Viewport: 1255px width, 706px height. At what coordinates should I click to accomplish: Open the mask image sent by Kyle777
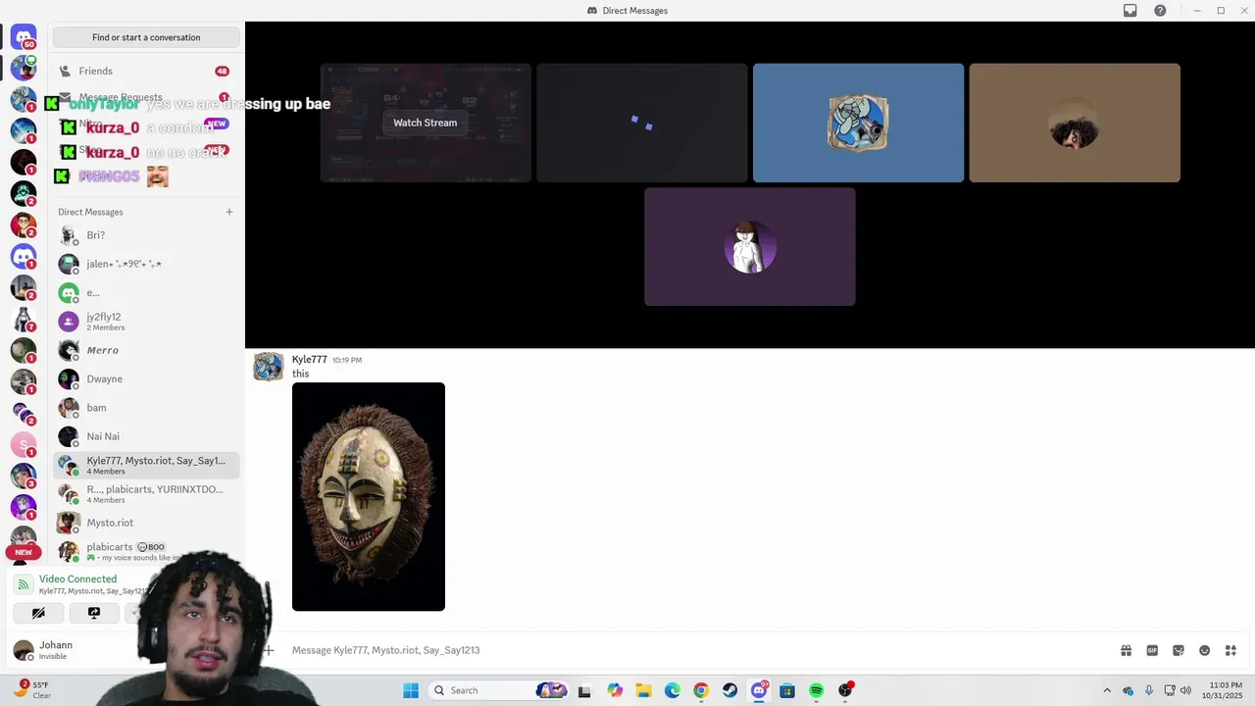point(369,496)
